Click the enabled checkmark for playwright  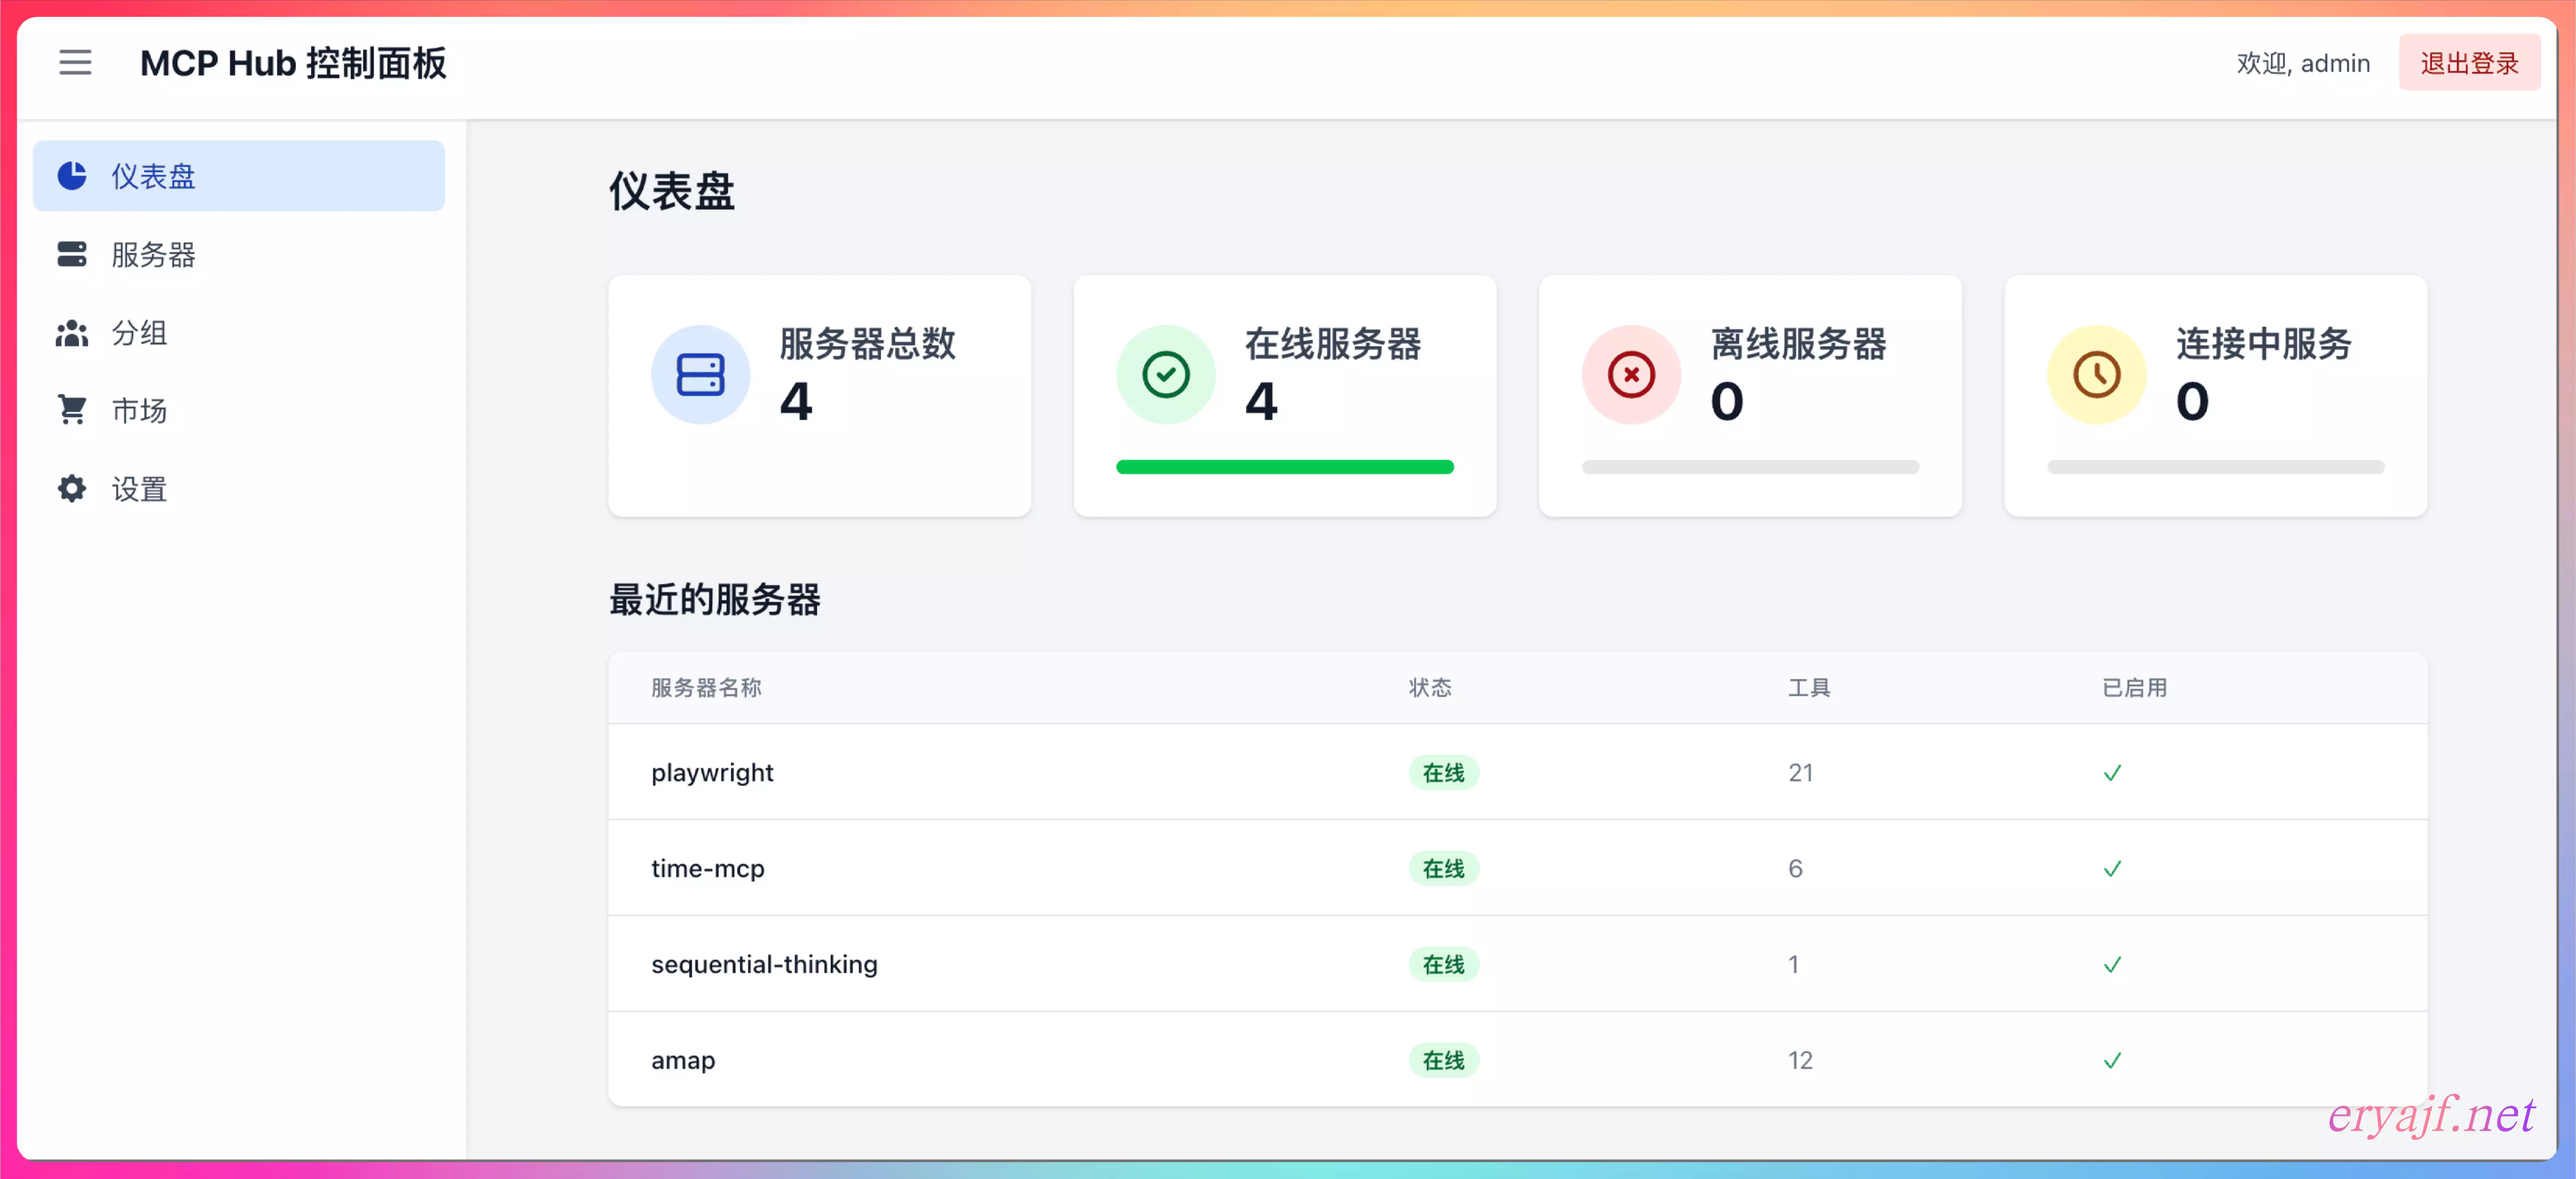pos(2112,772)
